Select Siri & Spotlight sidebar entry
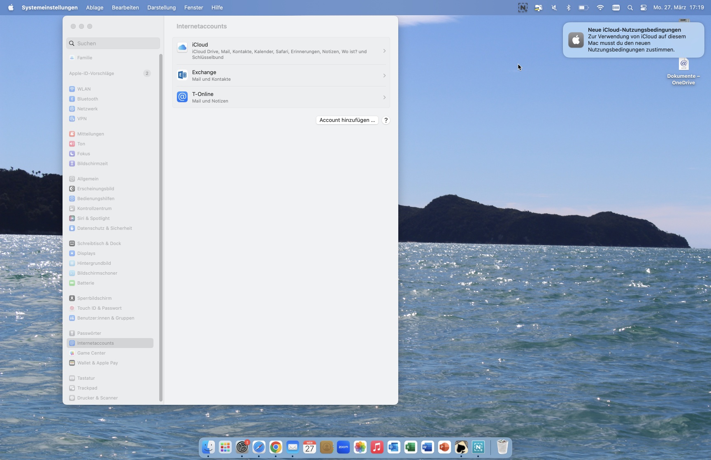Image resolution: width=711 pixels, height=460 pixels. point(93,218)
